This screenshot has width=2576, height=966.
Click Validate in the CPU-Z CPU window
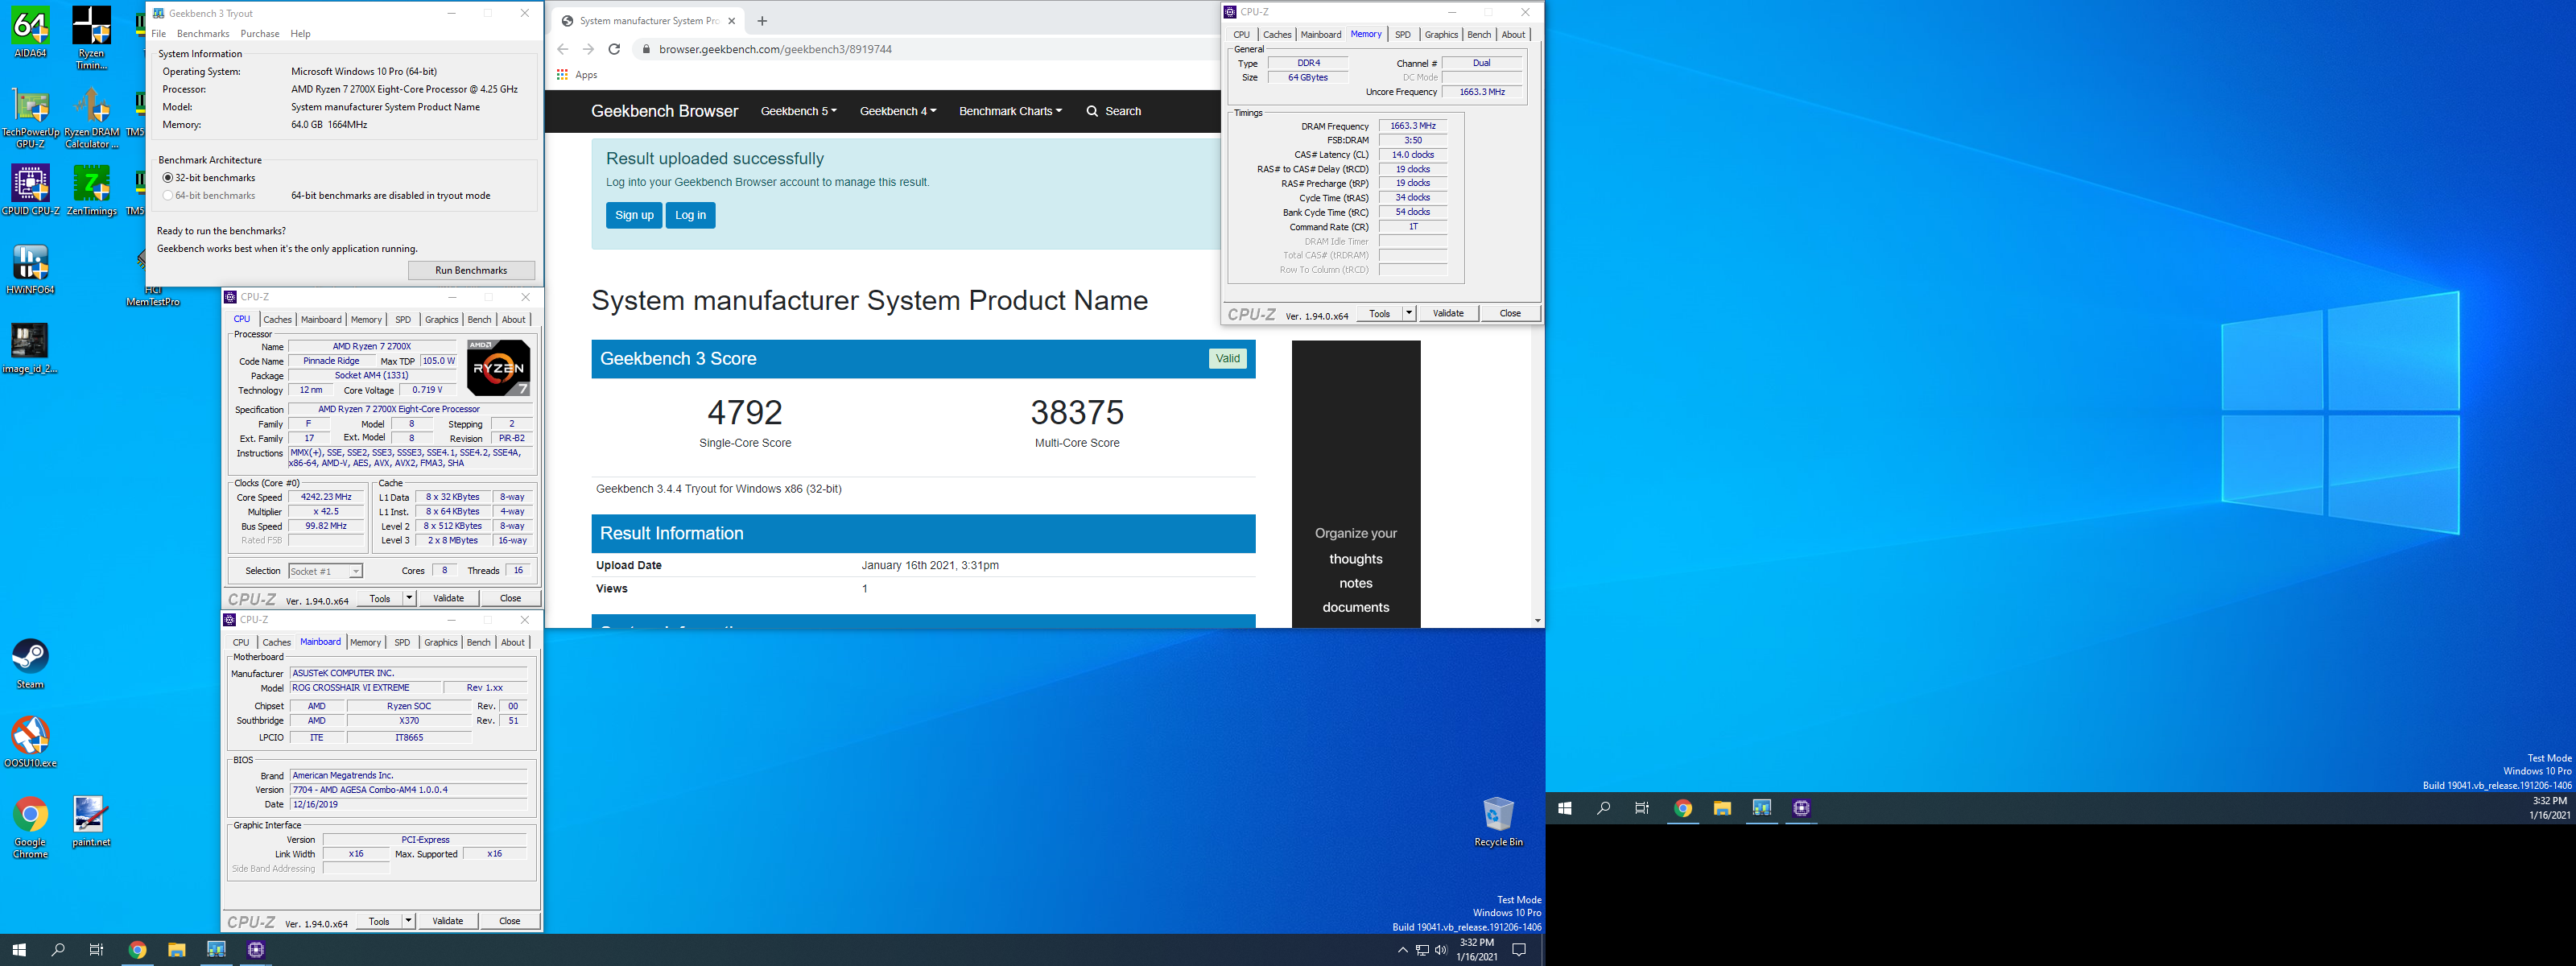click(448, 598)
